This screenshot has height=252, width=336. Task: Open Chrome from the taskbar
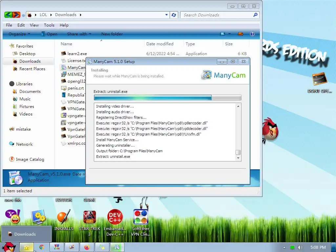click(42, 247)
